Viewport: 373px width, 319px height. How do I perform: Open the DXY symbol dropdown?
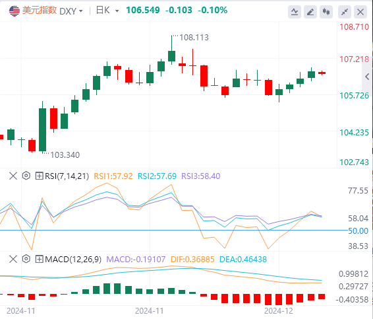pyautogui.click(x=71, y=11)
